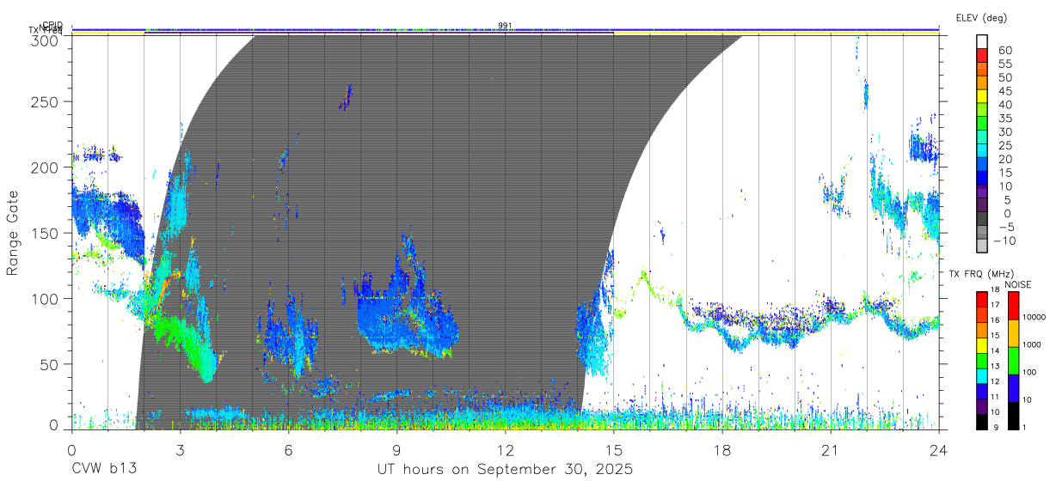Click the blue noise strip above the plot
The height and width of the screenshot is (487, 1056).
click(505, 29)
